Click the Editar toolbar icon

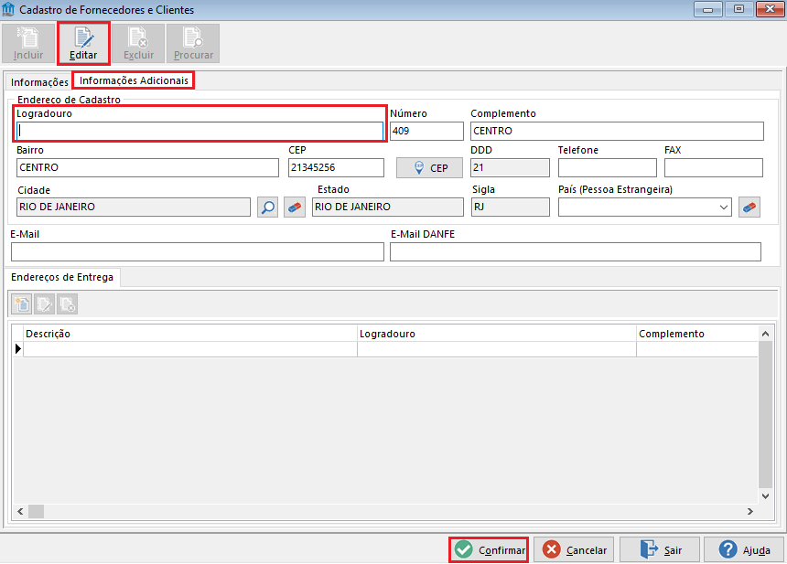pos(83,43)
